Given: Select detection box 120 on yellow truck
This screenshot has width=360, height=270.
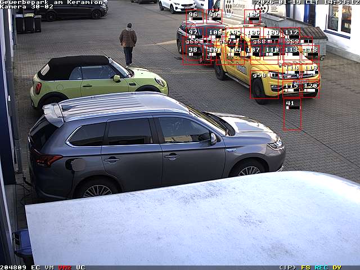Looking at the screenshot, I should (x=310, y=87).
